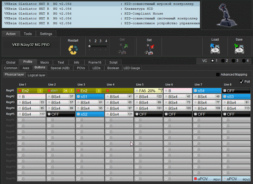
Task: Open the Settings tab
Action: [46, 34]
